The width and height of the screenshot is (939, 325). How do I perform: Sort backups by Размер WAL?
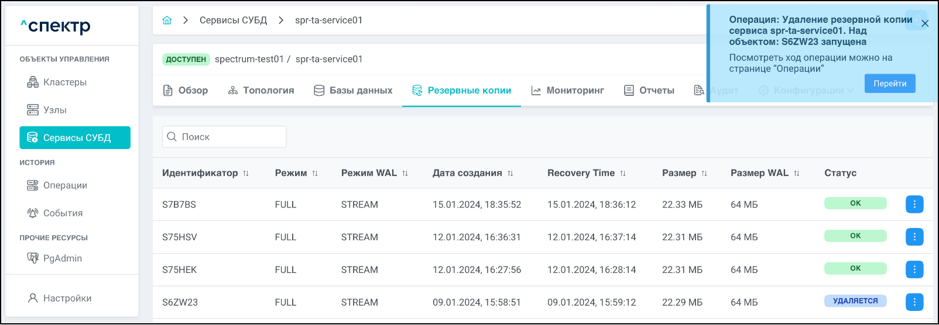click(796, 174)
